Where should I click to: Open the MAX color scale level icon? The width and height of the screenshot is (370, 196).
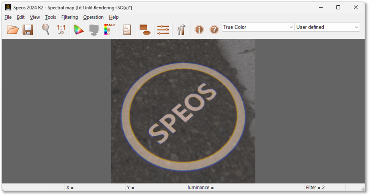(109, 30)
